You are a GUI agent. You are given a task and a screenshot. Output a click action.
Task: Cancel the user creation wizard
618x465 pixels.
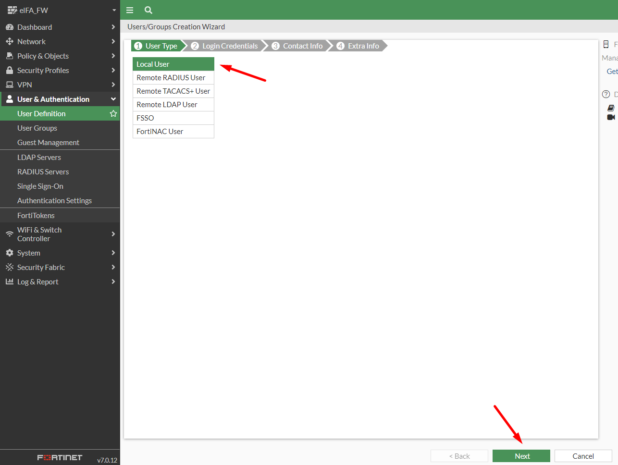(583, 456)
